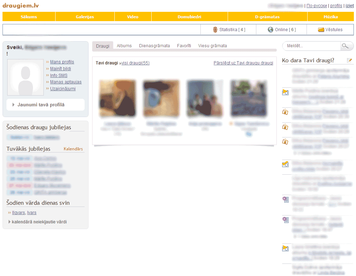Open the Favorīti tab
Screen dimensions: 356x276
point(184,46)
